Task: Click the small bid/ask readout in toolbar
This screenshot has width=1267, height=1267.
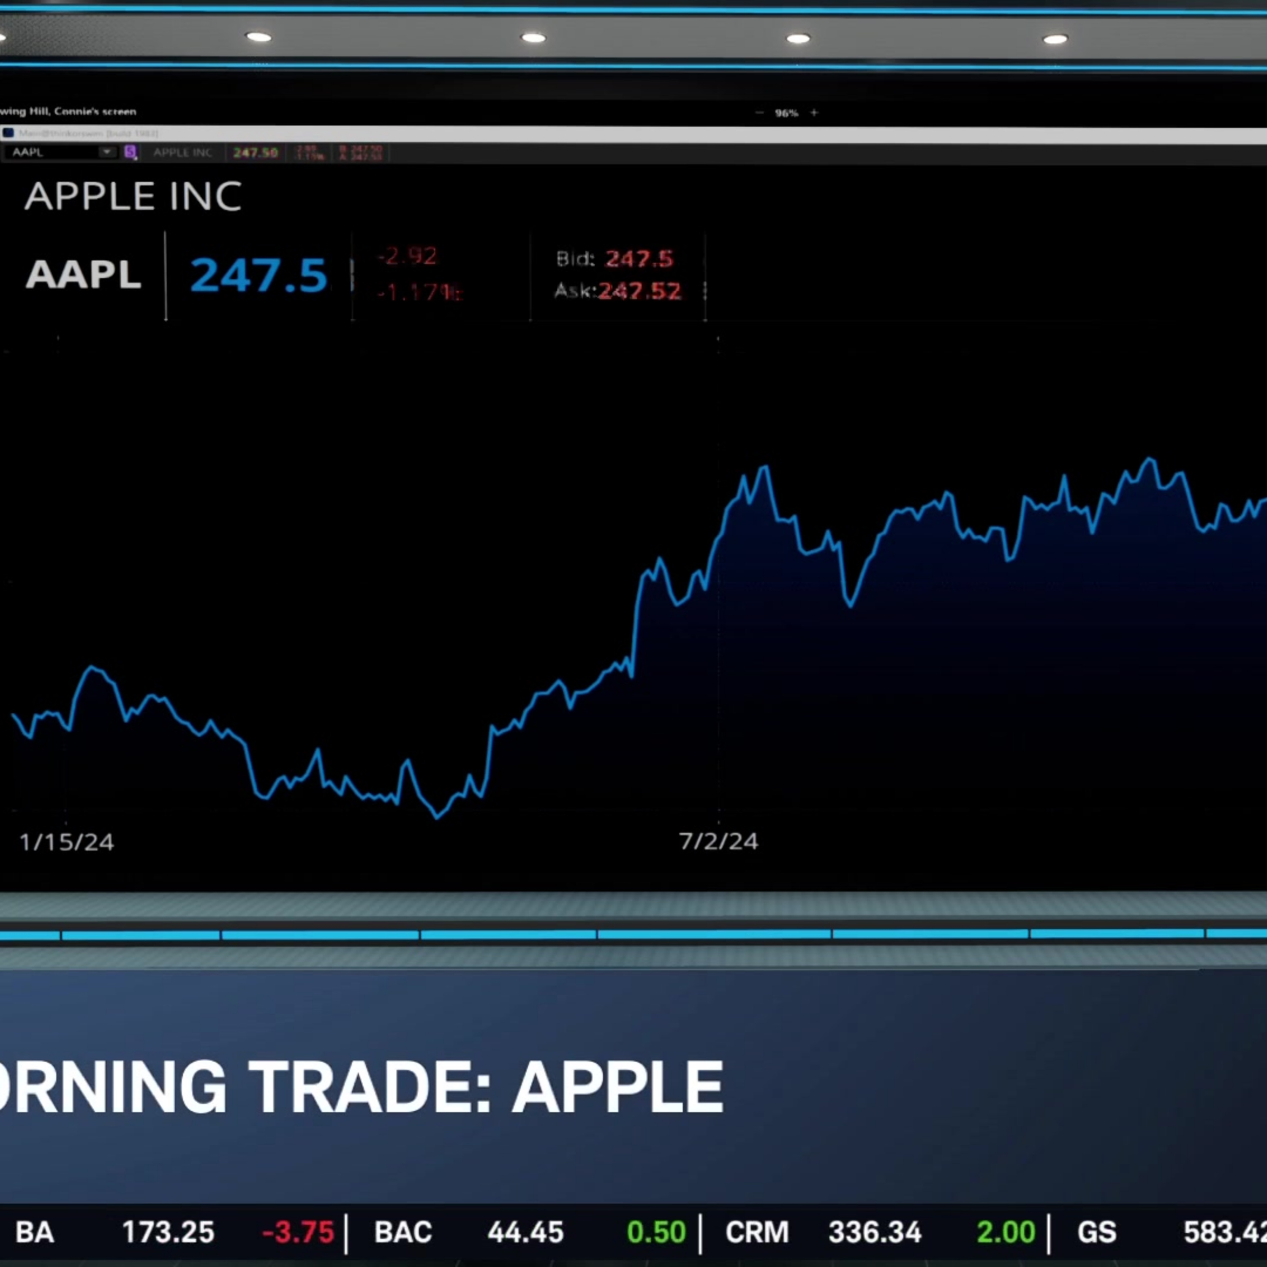Action: [360, 153]
